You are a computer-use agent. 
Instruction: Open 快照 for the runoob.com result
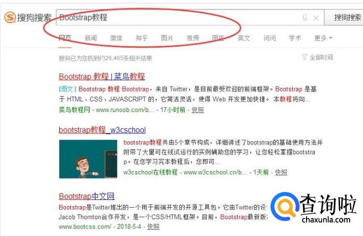[197, 110]
